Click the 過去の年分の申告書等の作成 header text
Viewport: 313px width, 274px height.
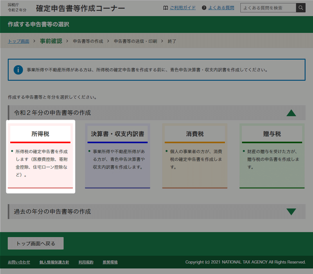[52, 212]
